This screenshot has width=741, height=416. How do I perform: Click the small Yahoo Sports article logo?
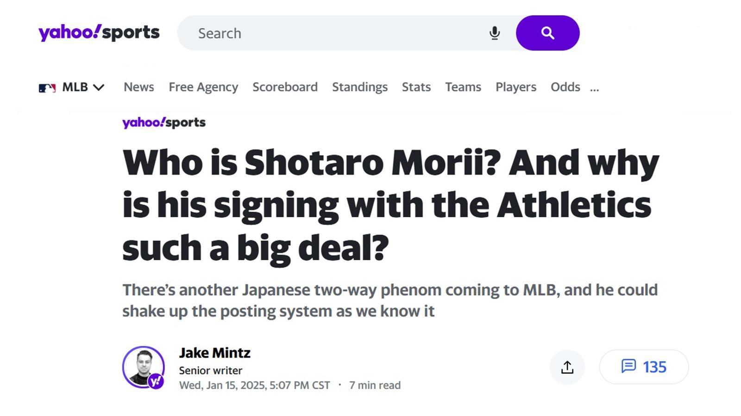click(164, 122)
